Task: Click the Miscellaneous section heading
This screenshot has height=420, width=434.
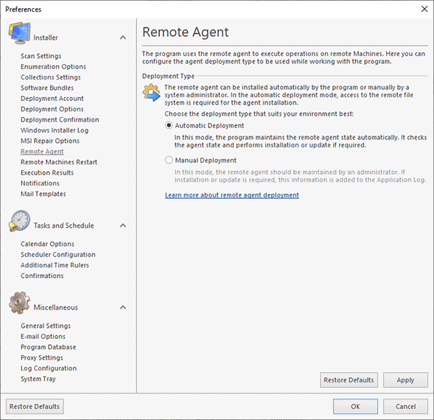Action: click(56, 307)
